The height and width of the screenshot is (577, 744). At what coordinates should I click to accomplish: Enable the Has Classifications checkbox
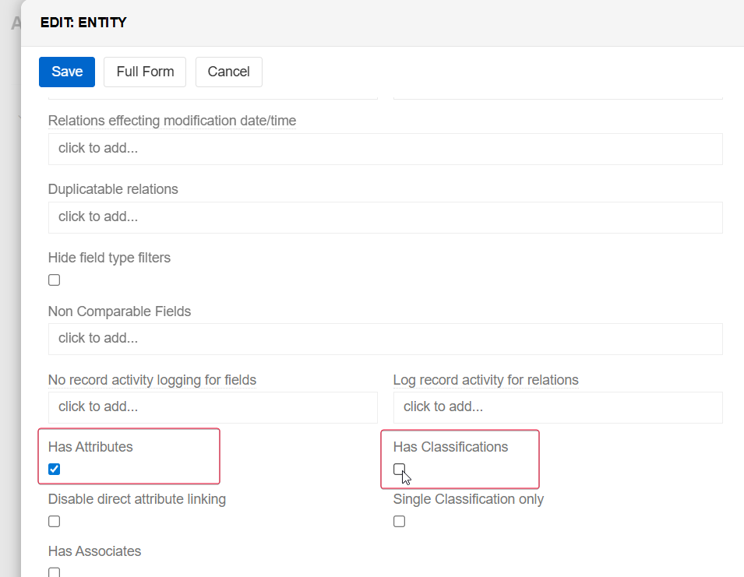(x=399, y=469)
